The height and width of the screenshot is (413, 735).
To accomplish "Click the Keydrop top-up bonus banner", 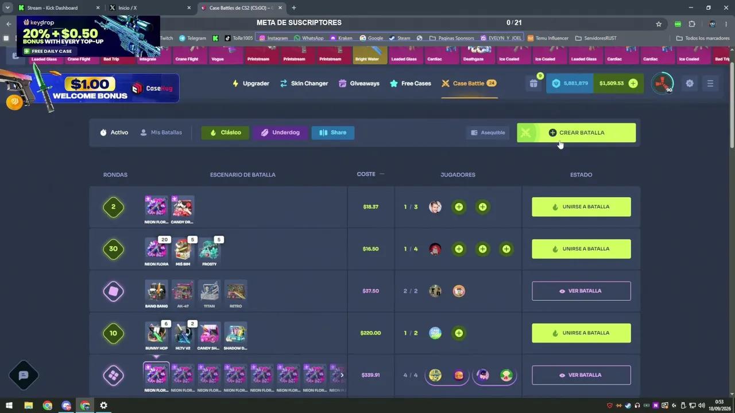I will [88, 36].
